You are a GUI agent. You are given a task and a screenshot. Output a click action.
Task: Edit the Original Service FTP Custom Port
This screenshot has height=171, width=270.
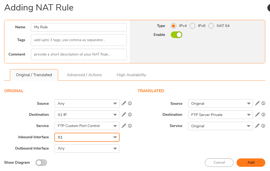(124, 126)
